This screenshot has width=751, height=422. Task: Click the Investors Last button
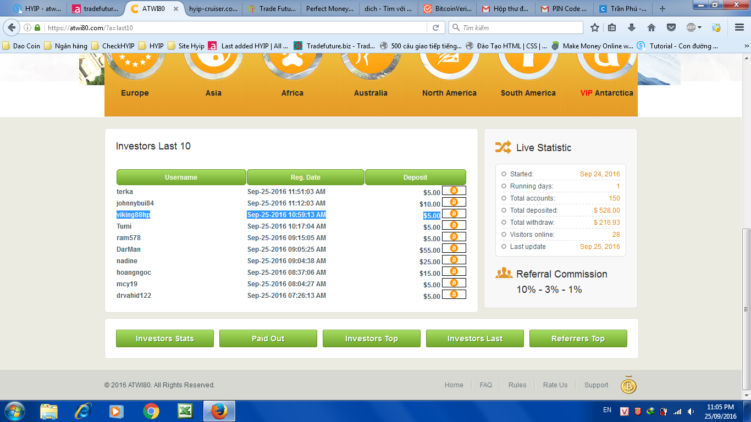475,338
